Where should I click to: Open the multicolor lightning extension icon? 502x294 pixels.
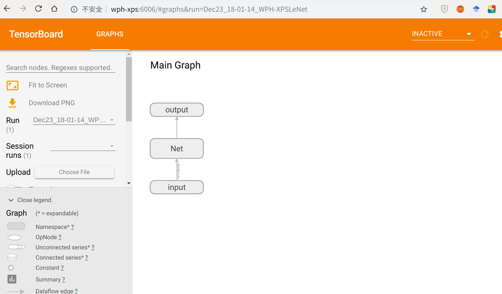[492, 9]
